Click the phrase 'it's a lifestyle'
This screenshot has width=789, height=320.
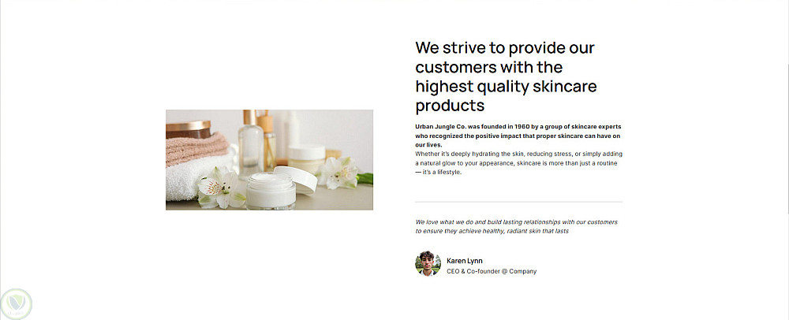tap(442, 172)
